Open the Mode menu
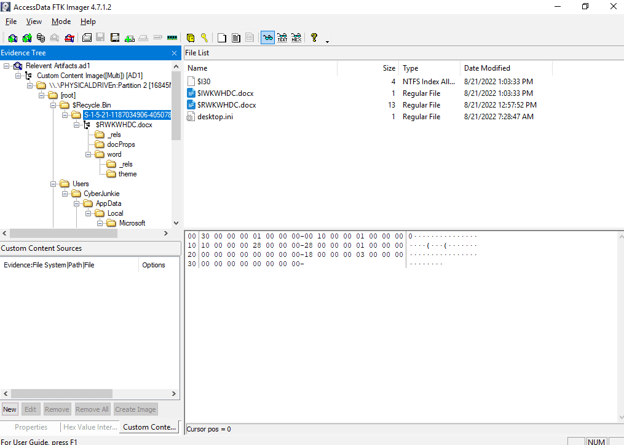Viewport: 624px width, 445px height. pos(61,22)
